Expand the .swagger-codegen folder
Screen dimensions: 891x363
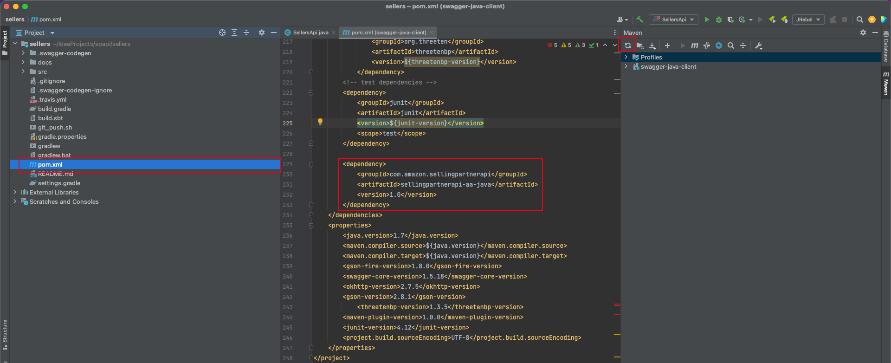[x=23, y=53]
